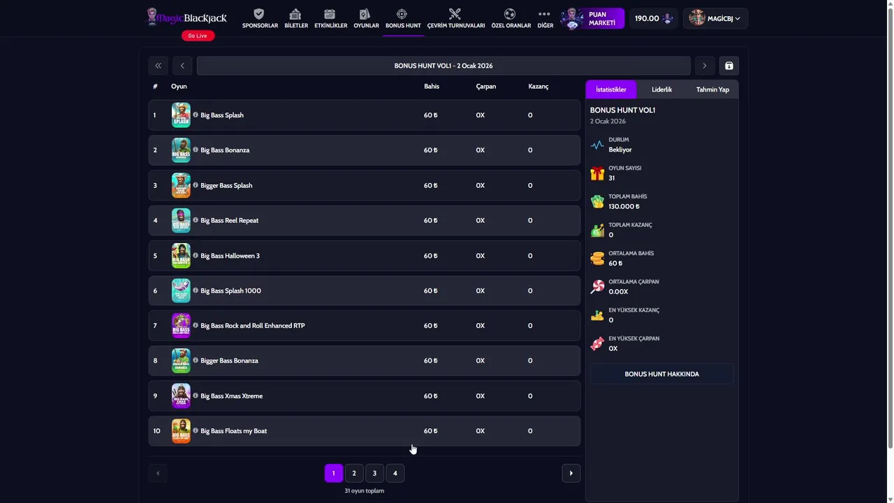Switch to the Tahmin Yap tab

pyautogui.click(x=712, y=89)
